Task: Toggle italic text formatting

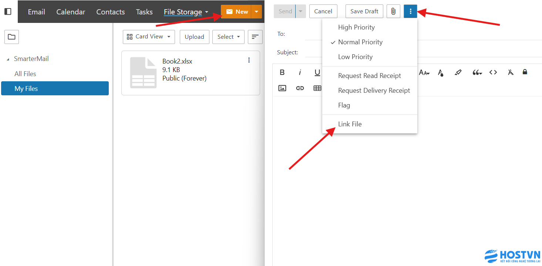Action: tap(300, 72)
